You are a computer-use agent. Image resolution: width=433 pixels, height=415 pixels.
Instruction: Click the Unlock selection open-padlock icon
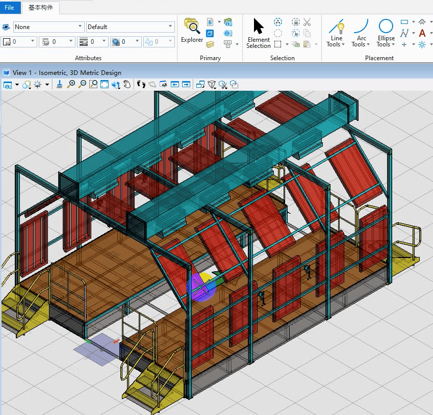[295, 33]
